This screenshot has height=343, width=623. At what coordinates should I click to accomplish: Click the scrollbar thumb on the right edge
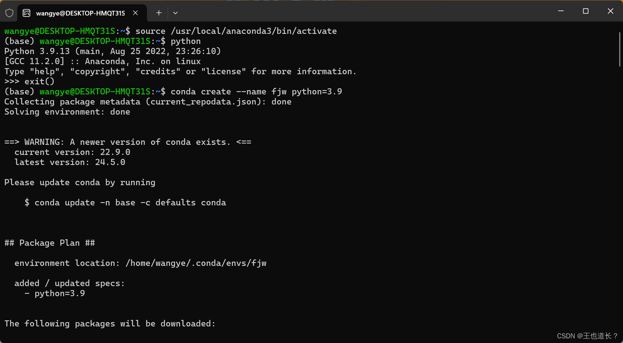coord(620,47)
